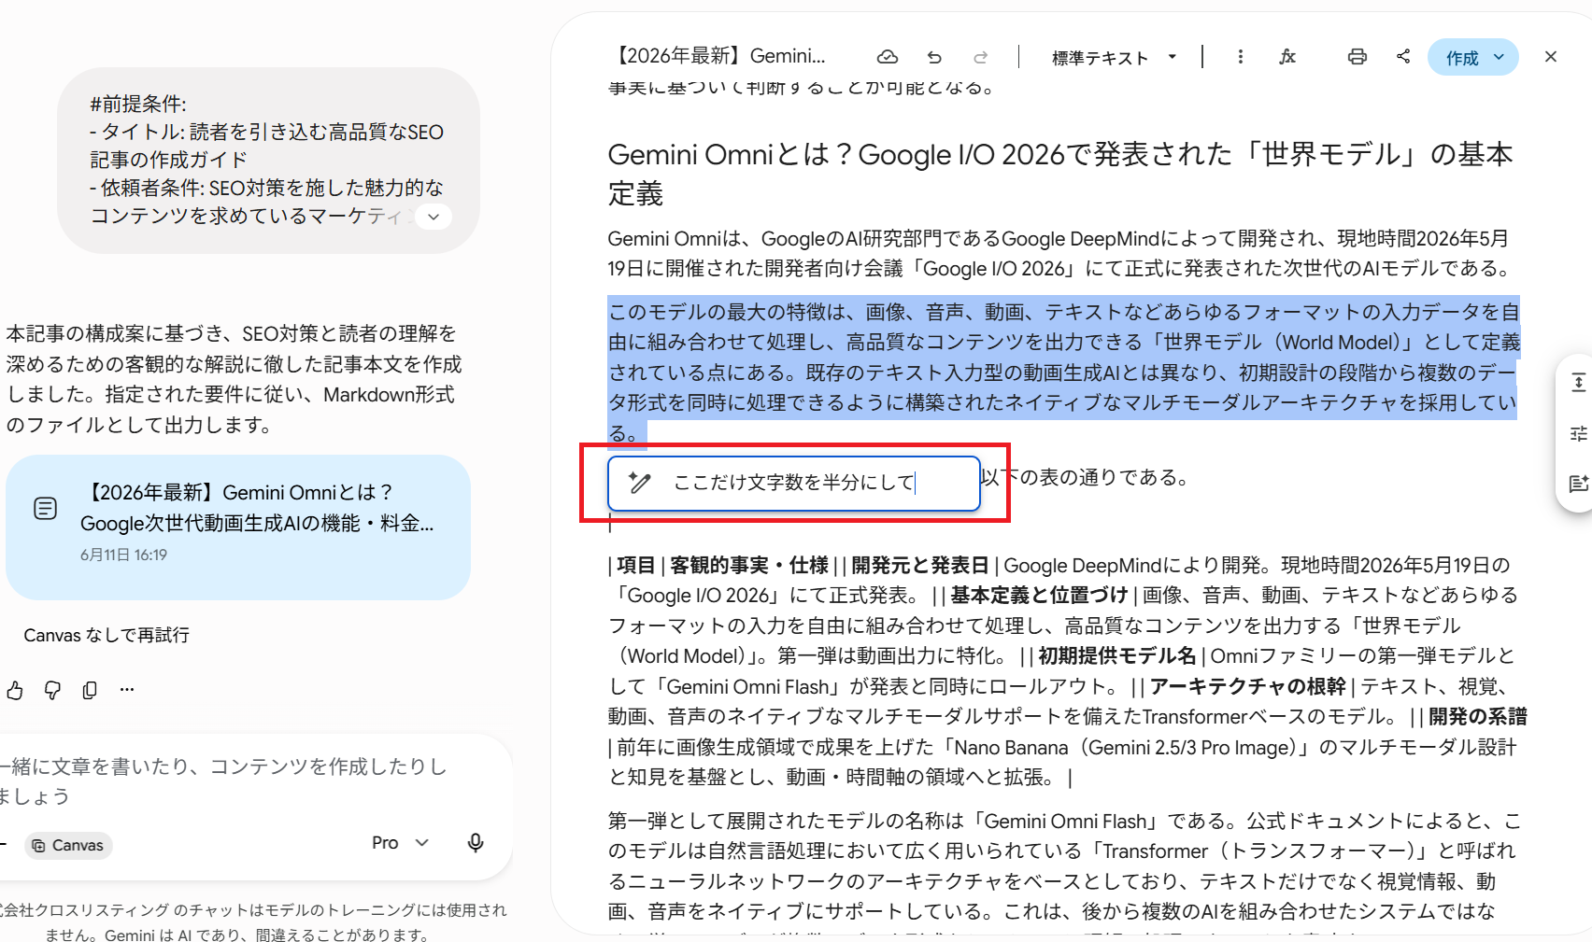Click the text 以下の表の通りである。
This screenshot has width=1592, height=942.
coord(1087,478)
